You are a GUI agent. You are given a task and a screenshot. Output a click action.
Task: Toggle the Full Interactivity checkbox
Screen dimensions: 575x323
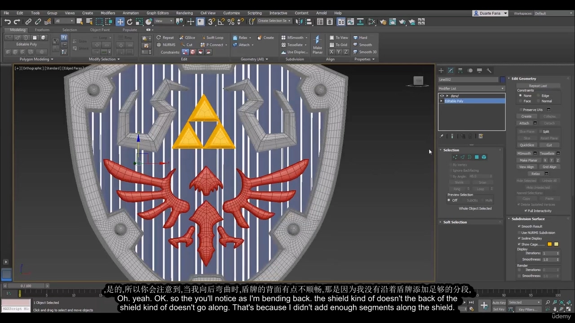(x=526, y=210)
